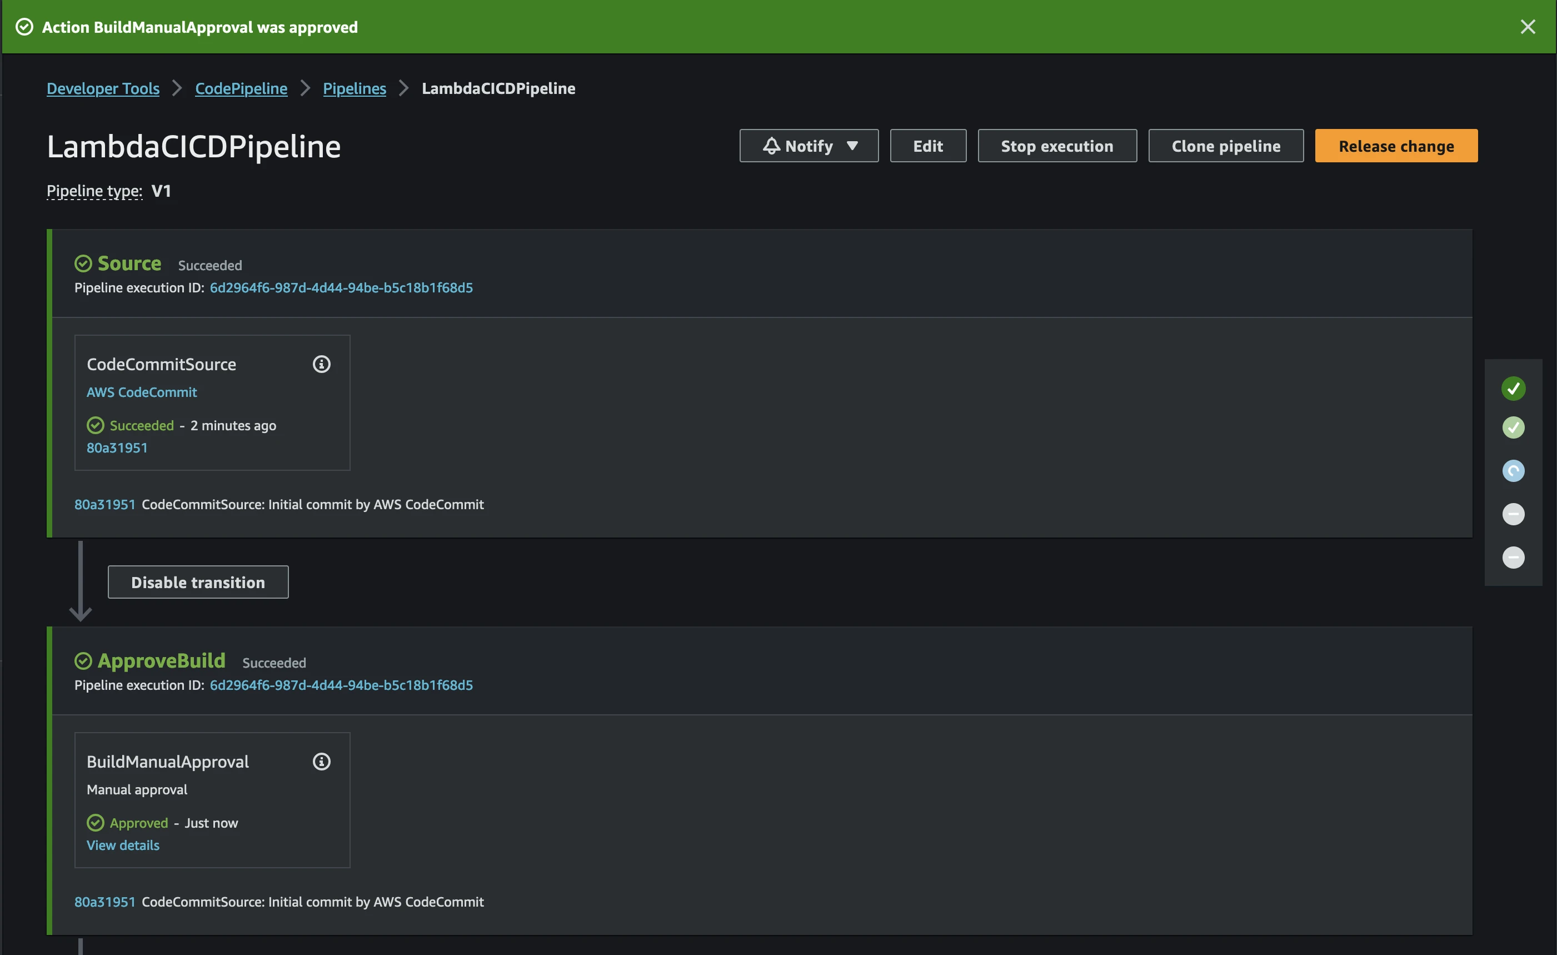Open the Notify dropdown menu
This screenshot has height=955, width=1557.
[809, 146]
